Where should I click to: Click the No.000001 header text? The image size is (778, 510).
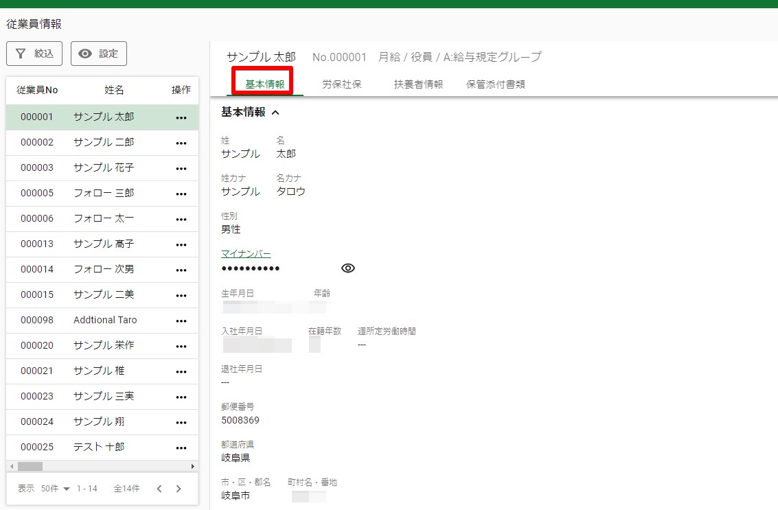(339, 58)
